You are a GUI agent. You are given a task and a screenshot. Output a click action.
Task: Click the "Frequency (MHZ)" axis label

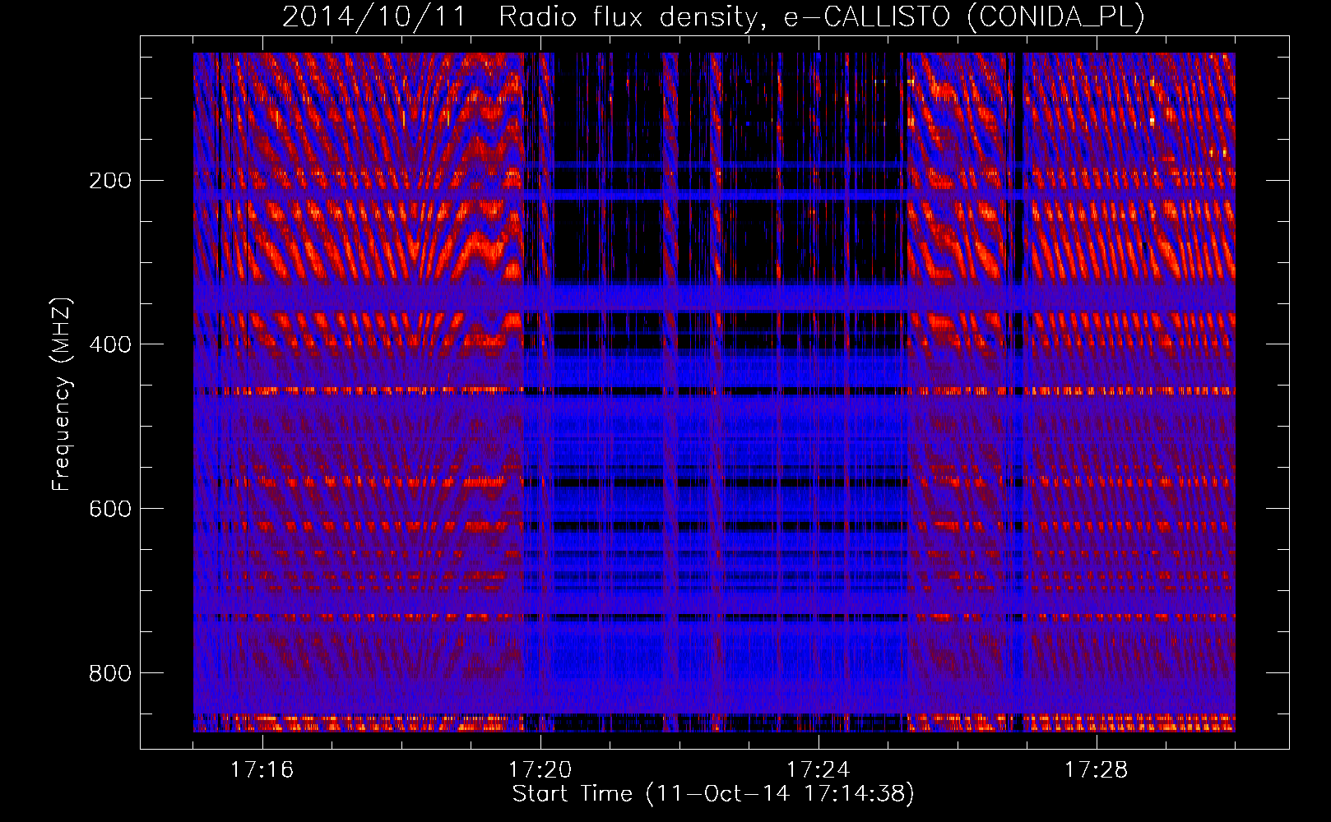62,395
